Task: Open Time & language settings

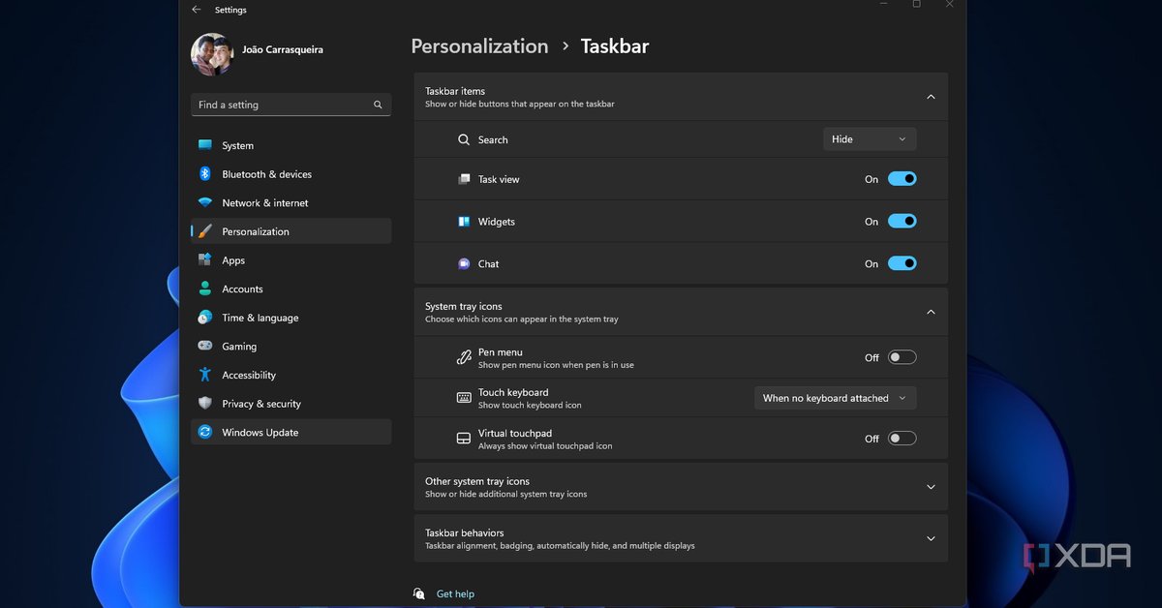Action: [x=205, y=318]
